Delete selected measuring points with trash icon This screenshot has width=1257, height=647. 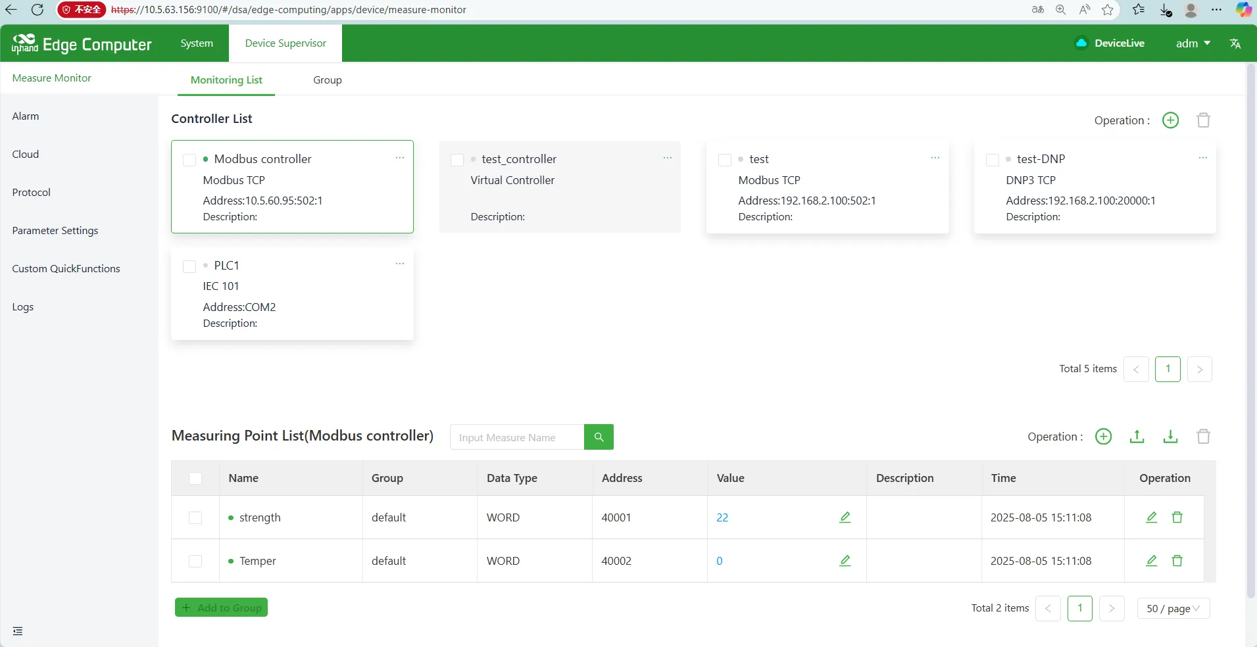point(1203,437)
